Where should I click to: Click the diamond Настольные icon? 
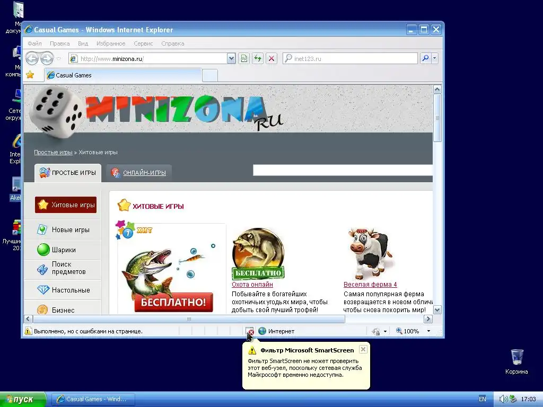pos(43,290)
